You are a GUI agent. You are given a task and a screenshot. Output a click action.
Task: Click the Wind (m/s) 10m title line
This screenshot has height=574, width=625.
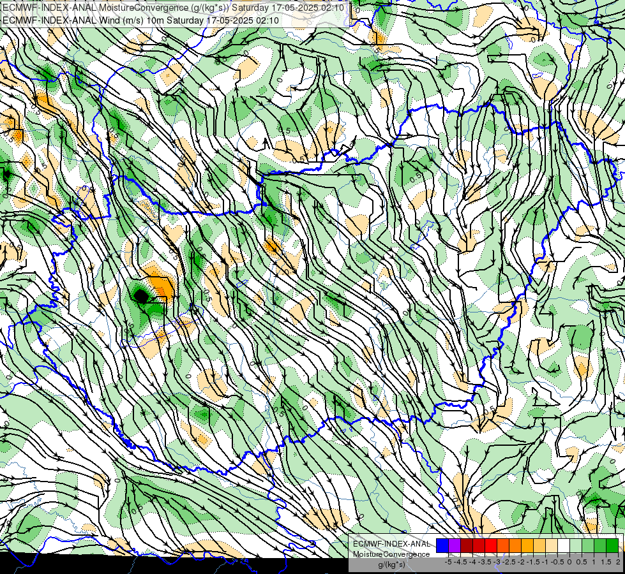[x=140, y=20]
